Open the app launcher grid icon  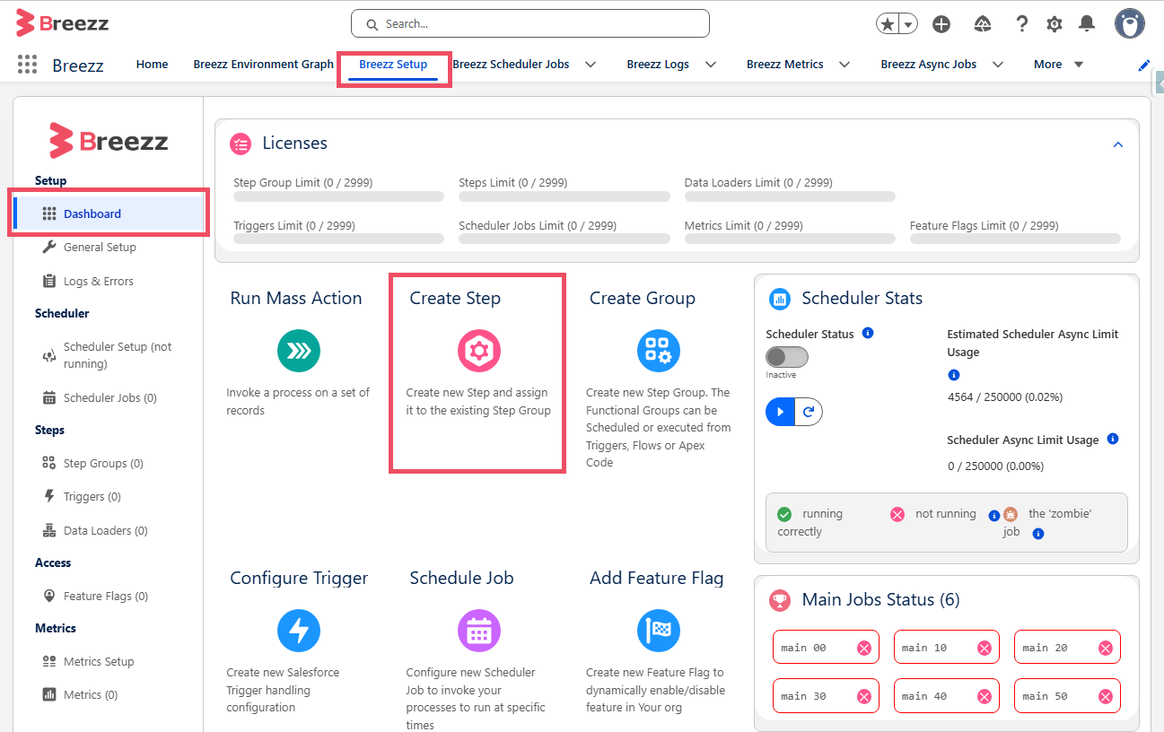coord(27,65)
